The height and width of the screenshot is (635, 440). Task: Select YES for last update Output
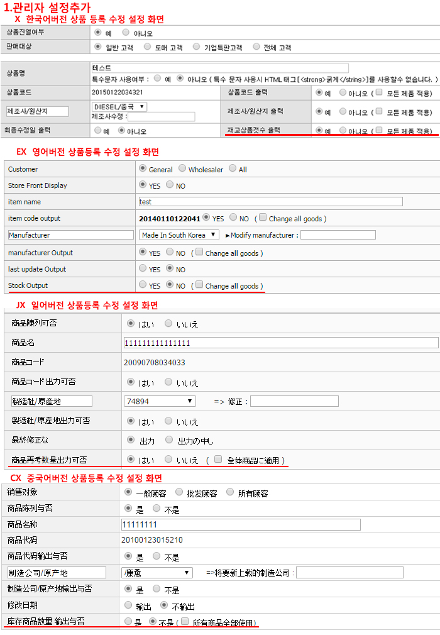point(142,268)
